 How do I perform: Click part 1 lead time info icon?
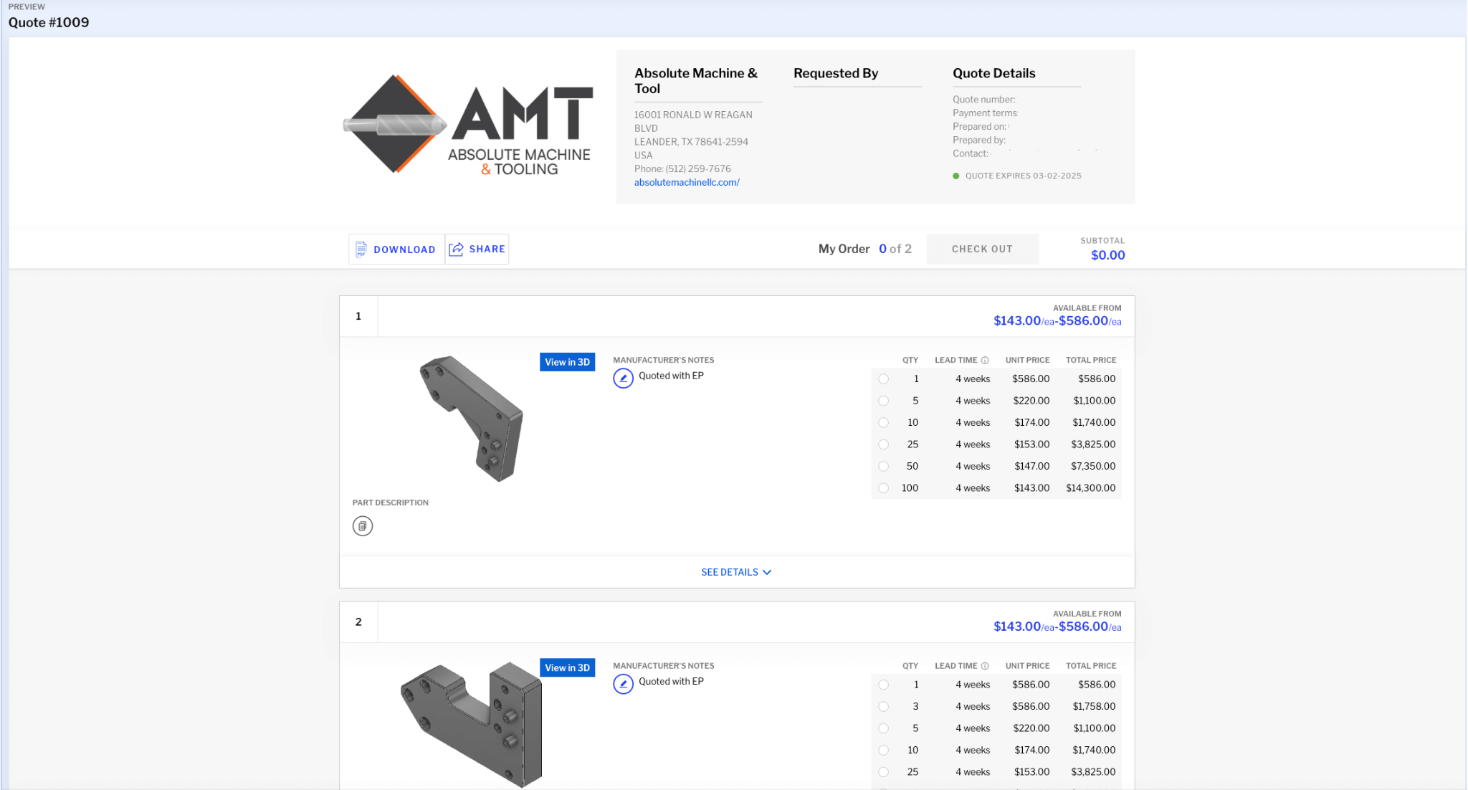985,361
